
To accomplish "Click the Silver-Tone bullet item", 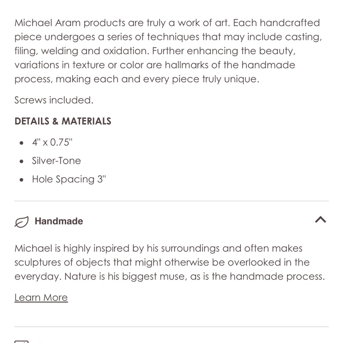I will [x=57, y=161].
